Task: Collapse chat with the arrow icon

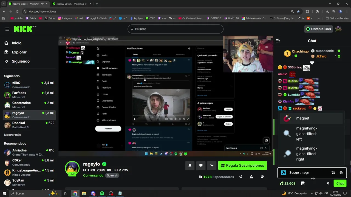Action: pos(278,41)
